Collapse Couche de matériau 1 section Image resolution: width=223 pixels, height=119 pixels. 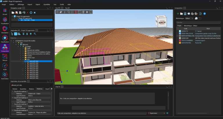(12, 92)
